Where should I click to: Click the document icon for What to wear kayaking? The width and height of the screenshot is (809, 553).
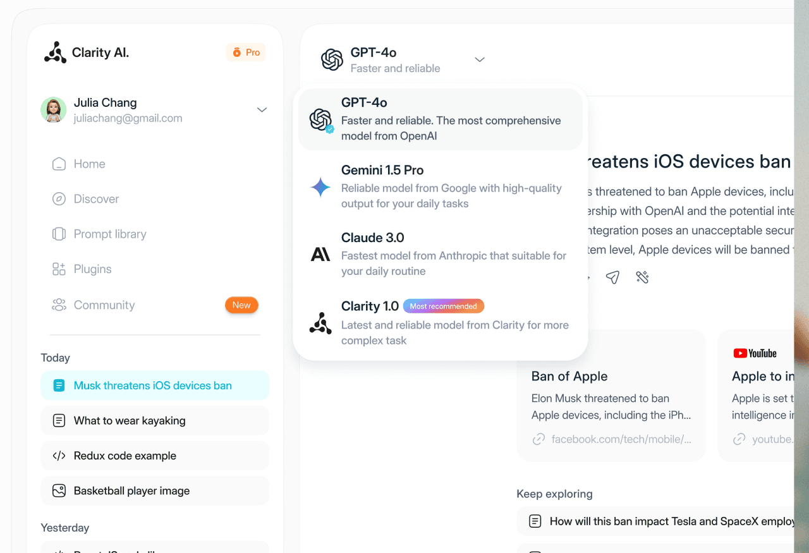click(x=59, y=421)
